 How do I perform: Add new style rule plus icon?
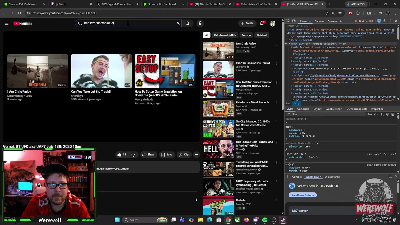382,114
